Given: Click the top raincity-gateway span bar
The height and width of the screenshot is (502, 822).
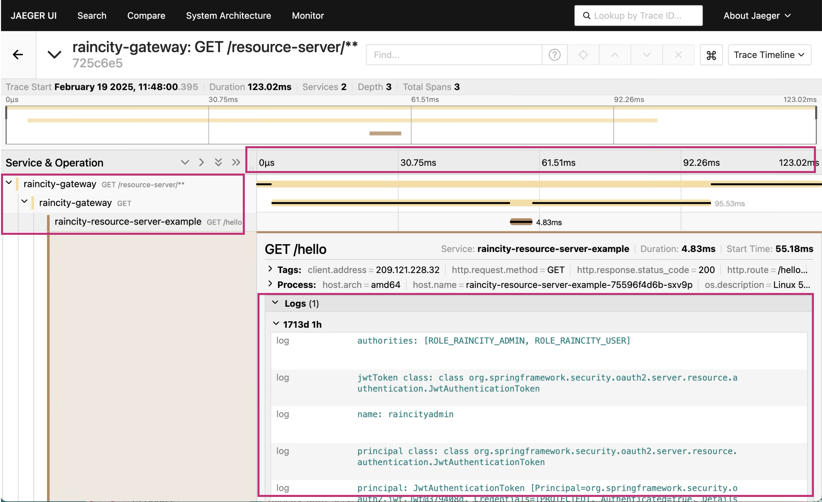Looking at the screenshot, I should (x=539, y=184).
